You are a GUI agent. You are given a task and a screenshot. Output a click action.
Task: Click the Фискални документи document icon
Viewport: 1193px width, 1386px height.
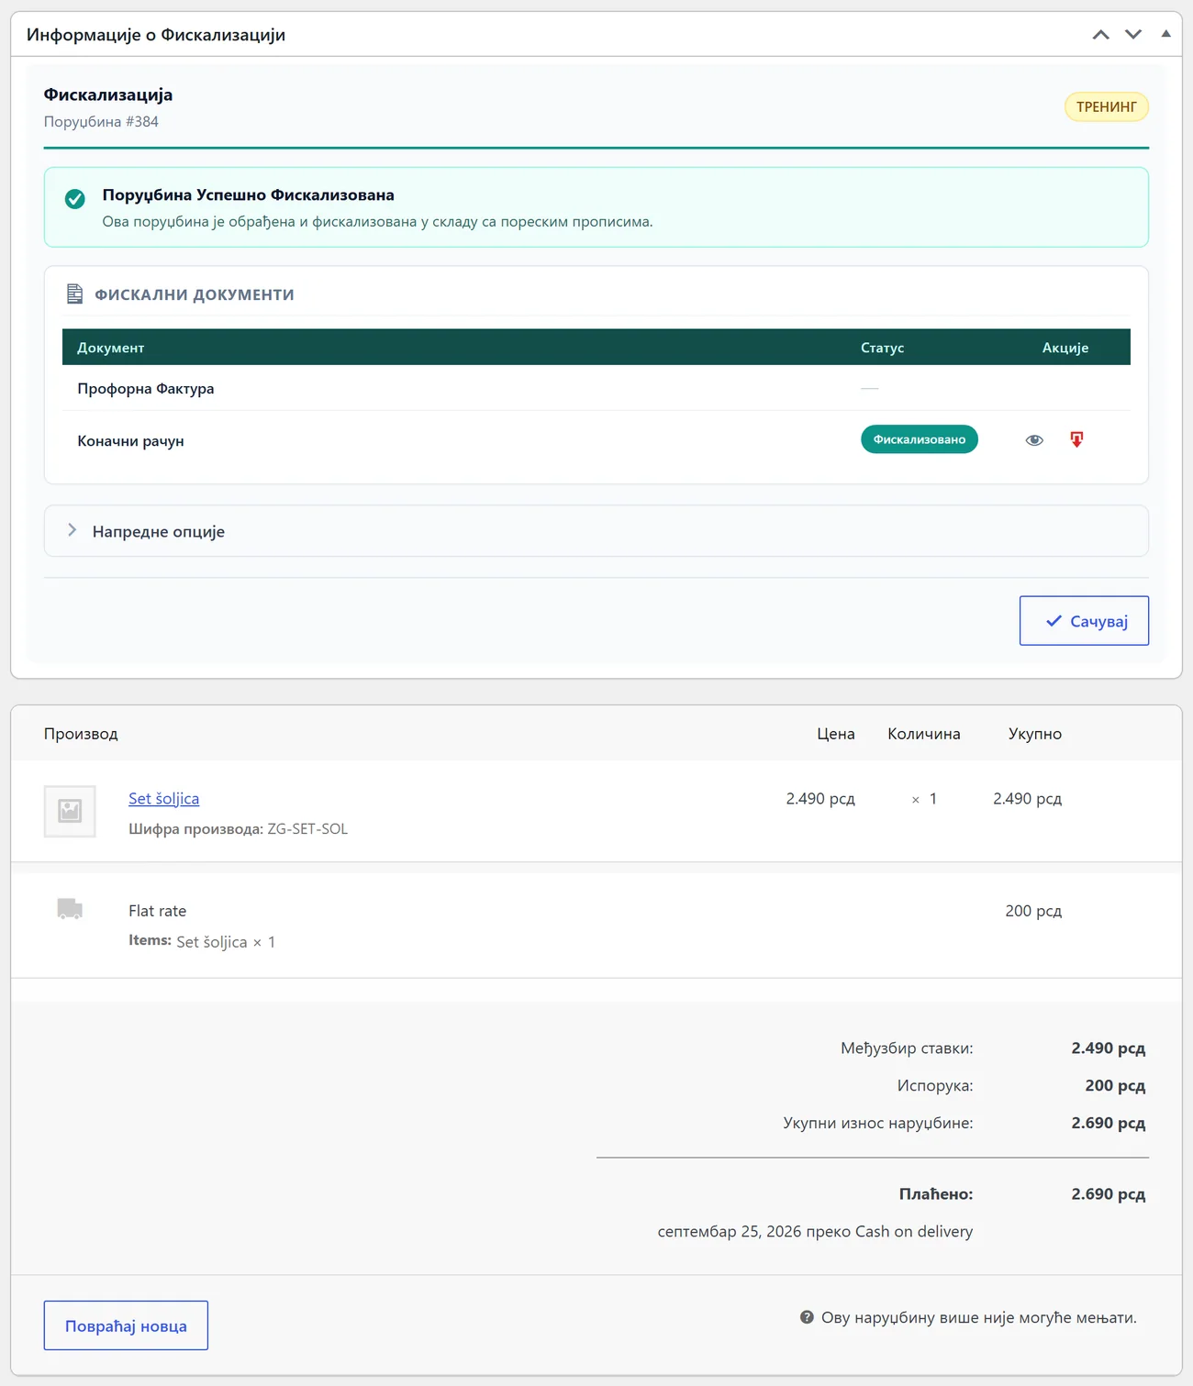(x=75, y=294)
